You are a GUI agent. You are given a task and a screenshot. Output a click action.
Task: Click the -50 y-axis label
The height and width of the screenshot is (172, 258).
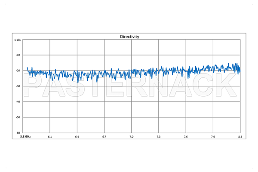click(18, 117)
